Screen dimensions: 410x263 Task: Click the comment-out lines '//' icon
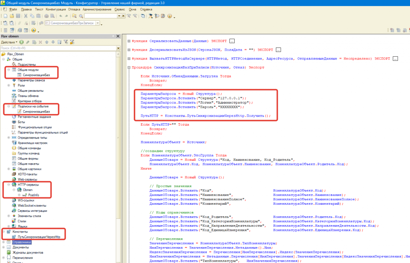(19, 23)
